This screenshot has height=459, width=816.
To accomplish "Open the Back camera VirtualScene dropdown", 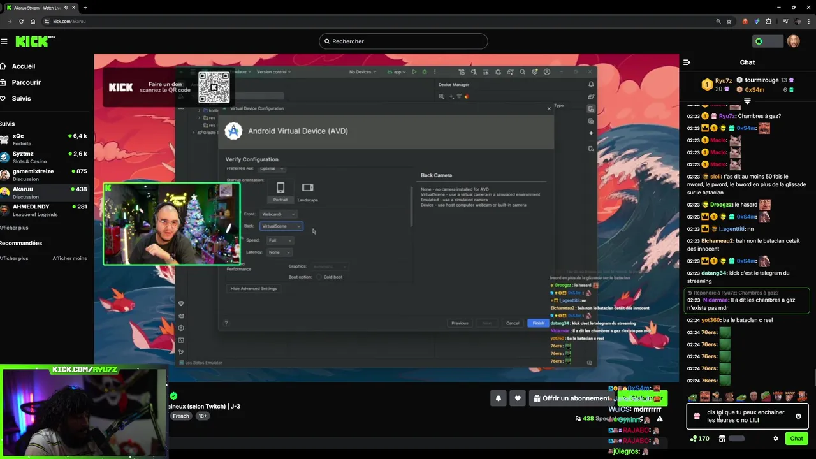I will point(281,226).
